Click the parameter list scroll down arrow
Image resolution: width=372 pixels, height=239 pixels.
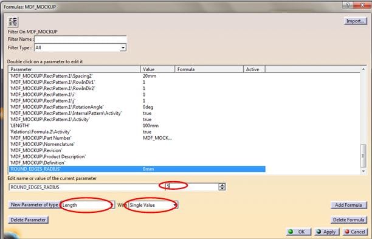click(363, 171)
